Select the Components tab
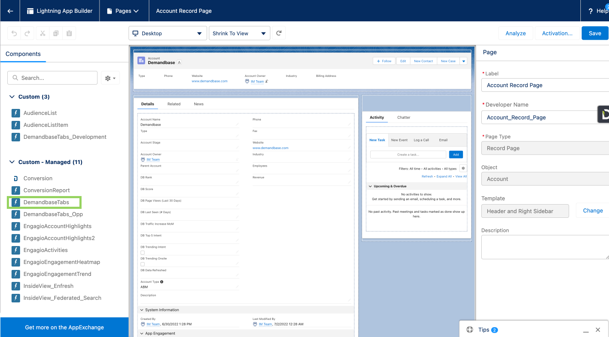The image size is (609, 337). pos(23,54)
